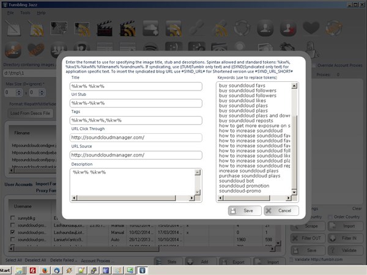The width and height of the screenshot is (367, 275).
Task: Click the Keywords list scroll-up arrow
Action: coord(294,86)
